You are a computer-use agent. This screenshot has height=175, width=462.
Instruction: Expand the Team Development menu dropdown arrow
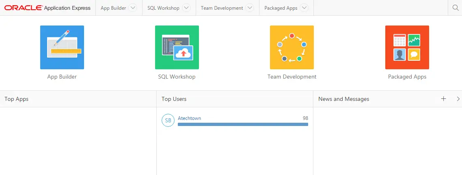point(250,8)
